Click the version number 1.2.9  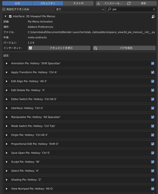pyautogui.click(x=31, y=43)
